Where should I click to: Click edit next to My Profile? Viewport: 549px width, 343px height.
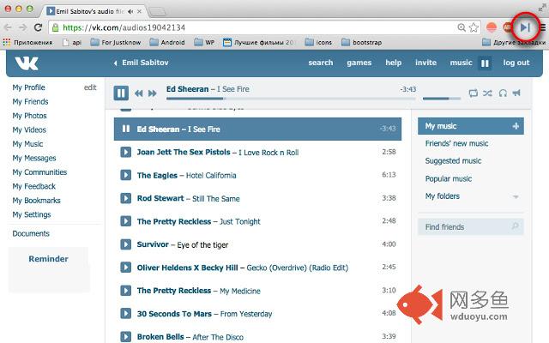tap(90, 87)
